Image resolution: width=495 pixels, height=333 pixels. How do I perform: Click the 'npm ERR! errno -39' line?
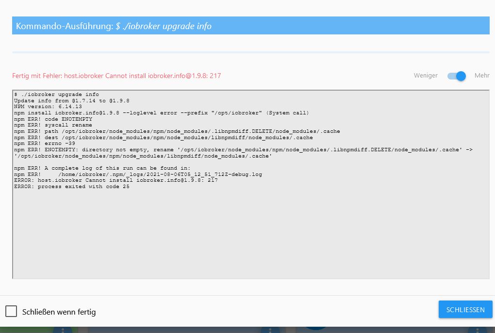(45, 143)
